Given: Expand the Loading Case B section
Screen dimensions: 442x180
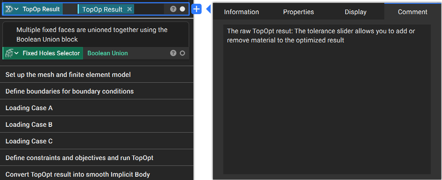Looking at the screenshot, I should 97,124.
